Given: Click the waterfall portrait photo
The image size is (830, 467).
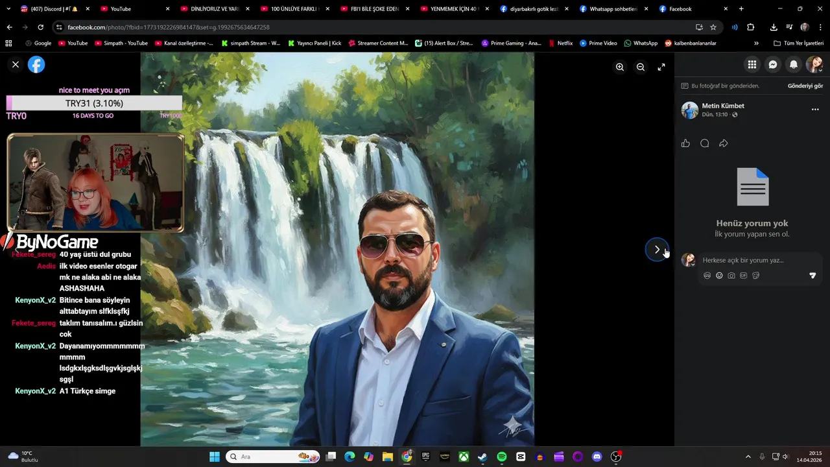Looking at the screenshot, I should point(337,249).
